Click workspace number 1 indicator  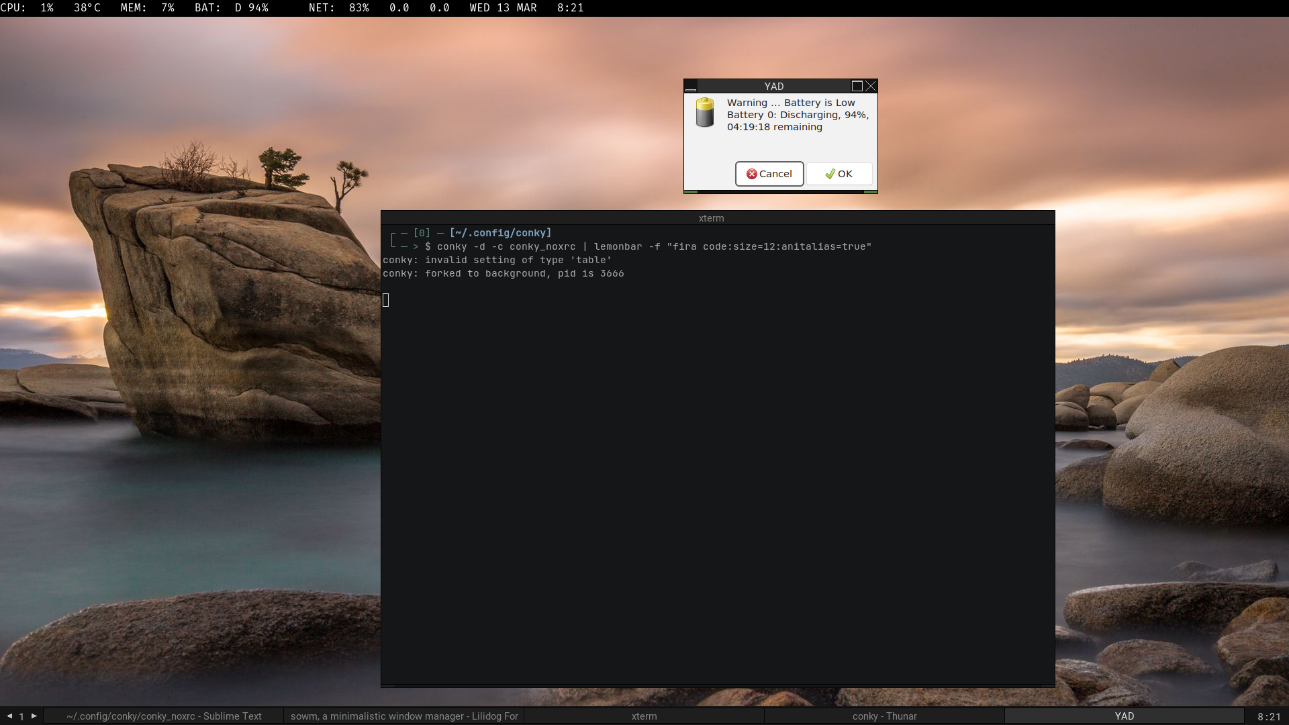(x=21, y=716)
